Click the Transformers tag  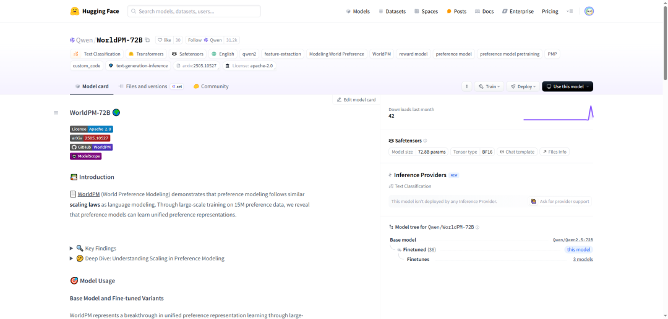click(x=146, y=54)
